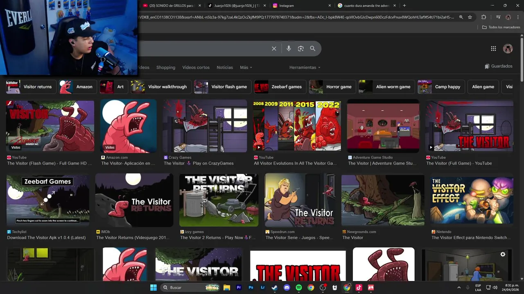Open the Chrome profile avatar in toolbar

tap(508, 17)
